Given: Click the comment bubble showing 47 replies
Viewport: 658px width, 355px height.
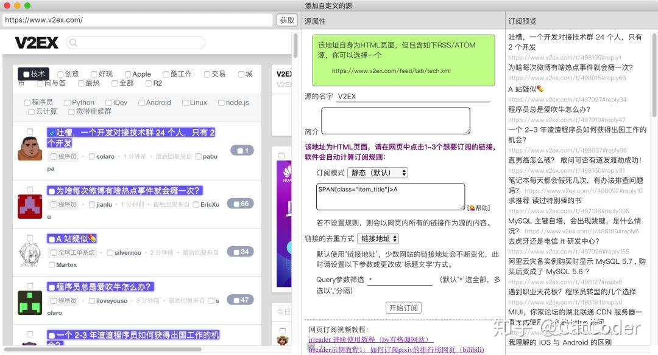Looking at the screenshot, I should pyautogui.click(x=240, y=299).
